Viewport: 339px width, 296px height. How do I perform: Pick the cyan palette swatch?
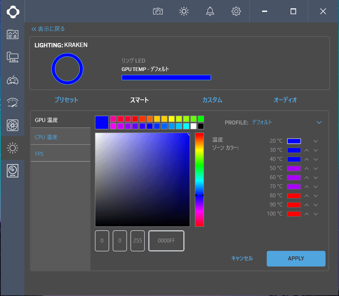click(x=186, y=126)
